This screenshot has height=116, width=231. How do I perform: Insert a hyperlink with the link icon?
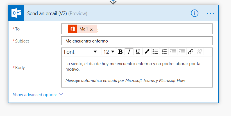click(x=191, y=52)
